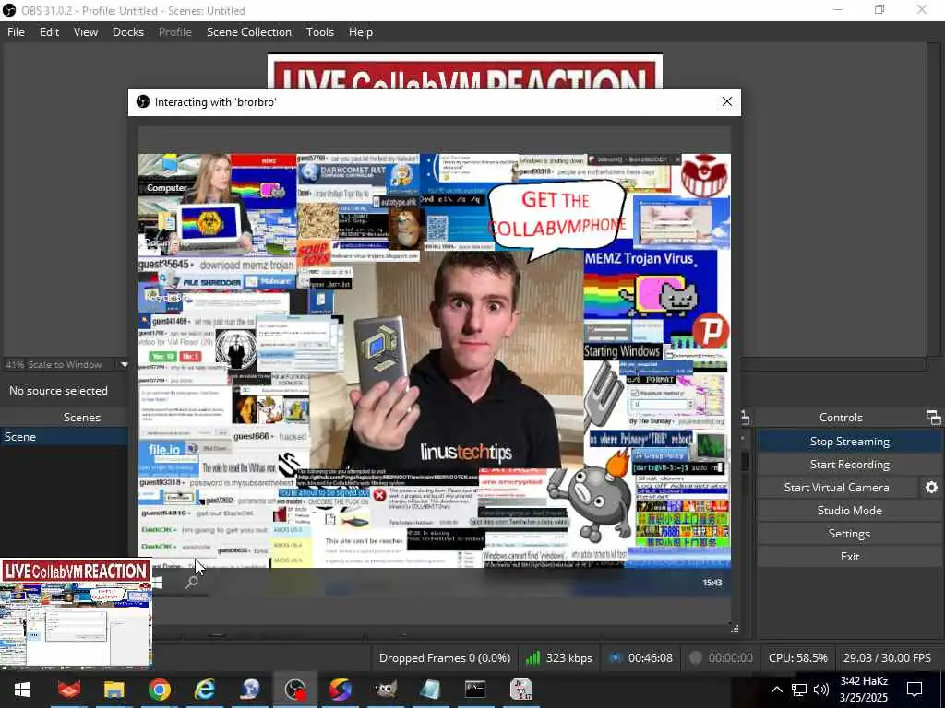Click the grey recording status circle icon

696,657
